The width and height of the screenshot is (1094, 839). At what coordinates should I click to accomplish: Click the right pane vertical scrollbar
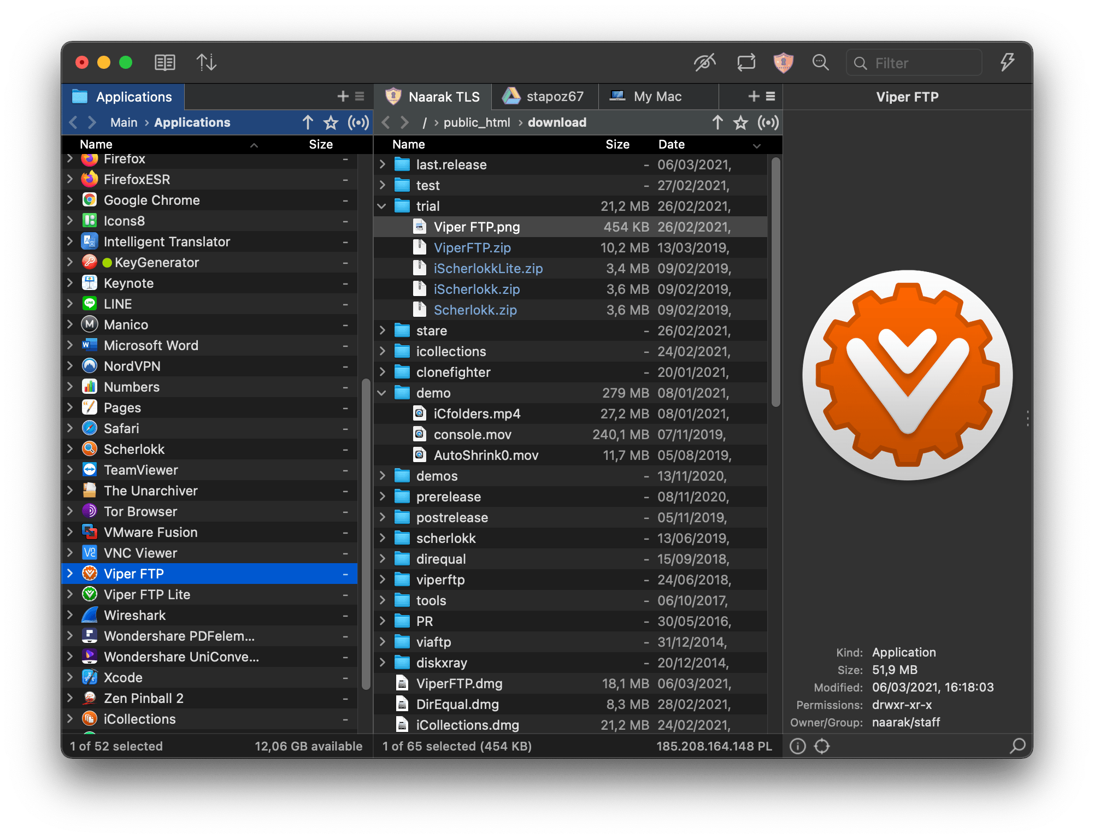[775, 282]
